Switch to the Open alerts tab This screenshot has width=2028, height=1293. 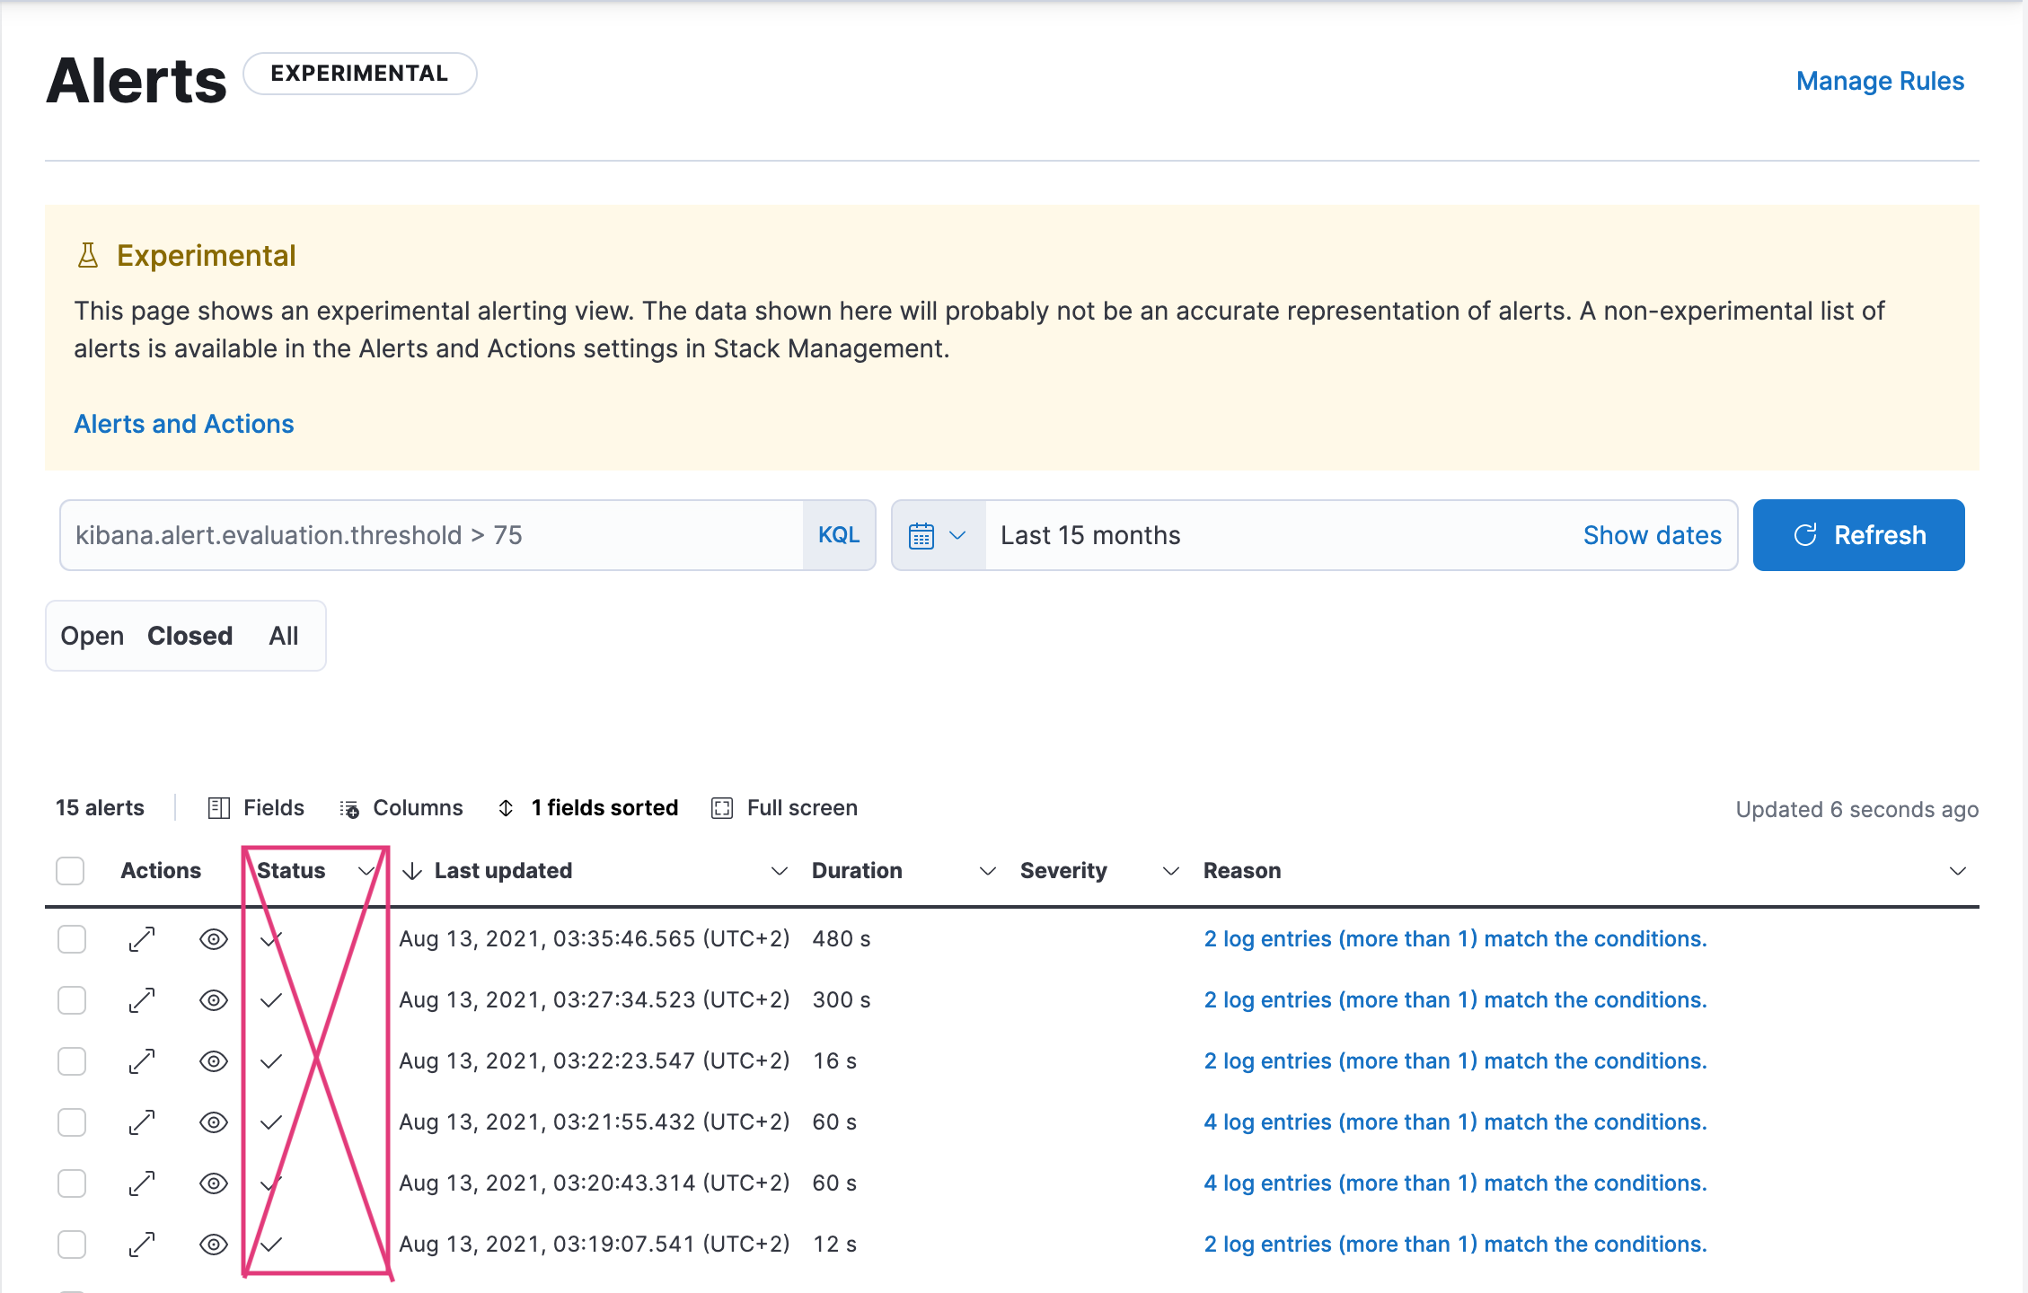[93, 636]
